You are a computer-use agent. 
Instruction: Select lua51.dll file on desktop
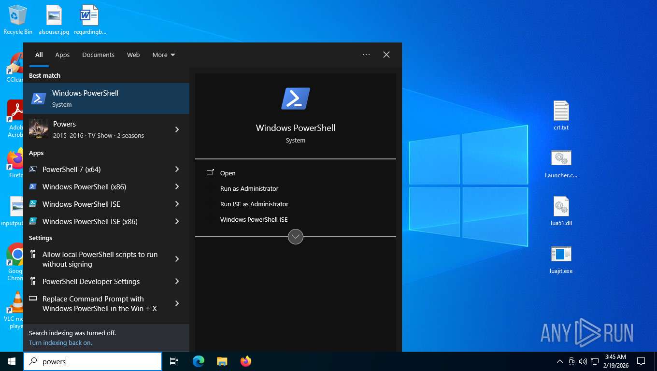(x=561, y=212)
